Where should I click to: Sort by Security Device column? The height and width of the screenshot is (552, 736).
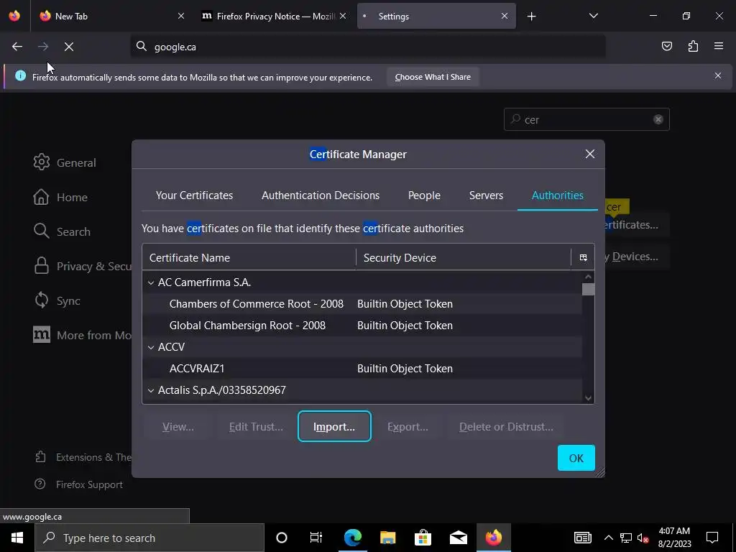click(x=464, y=258)
